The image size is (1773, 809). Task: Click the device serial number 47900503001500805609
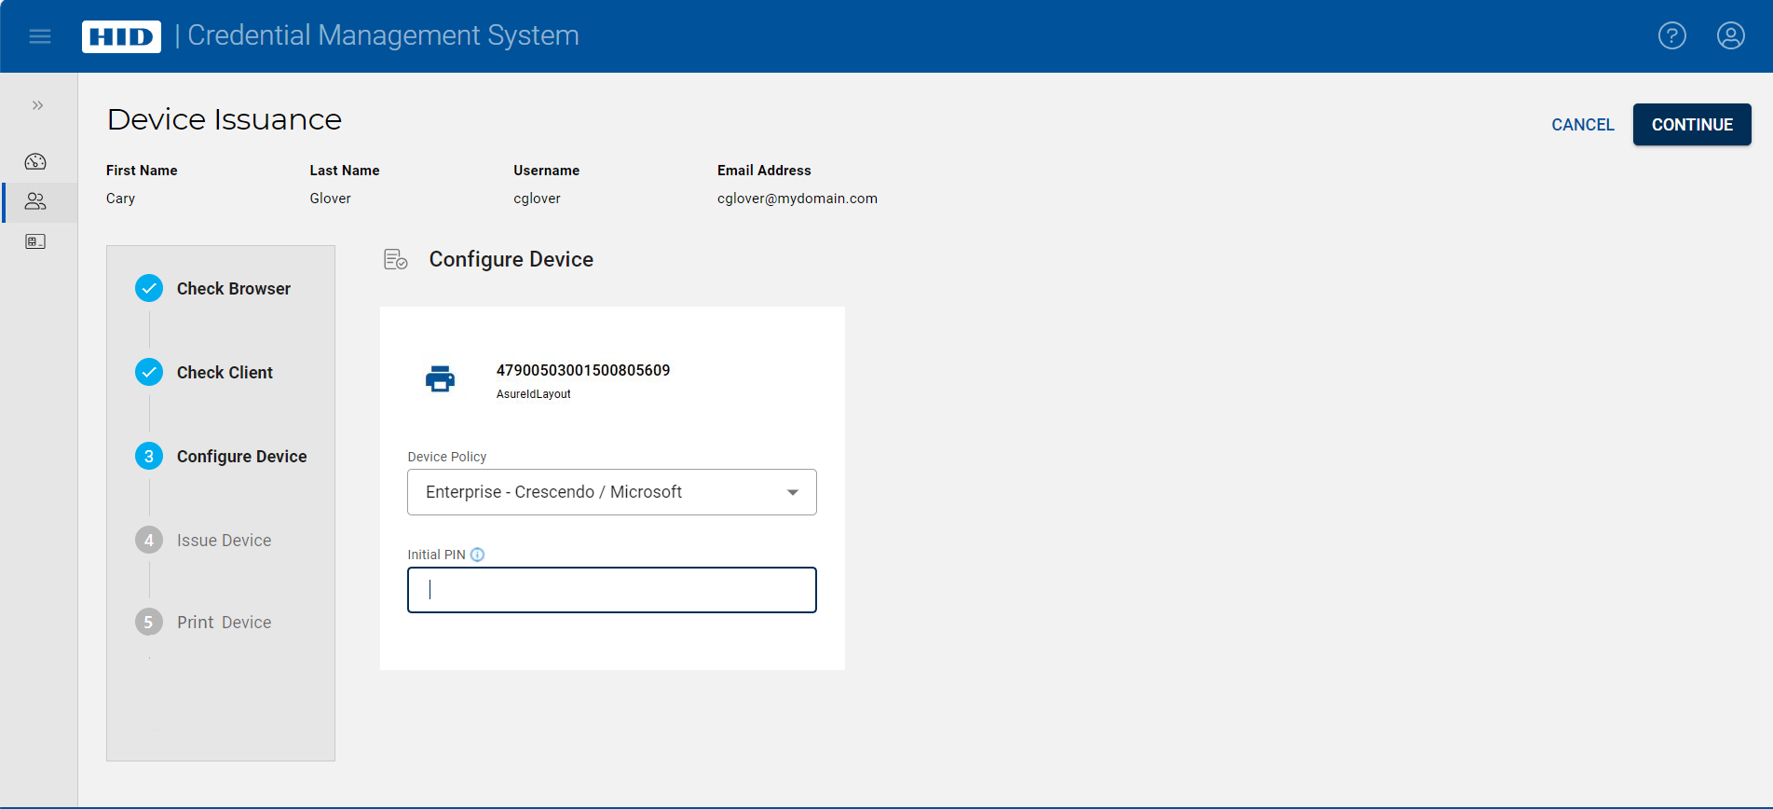pyautogui.click(x=583, y=370)
